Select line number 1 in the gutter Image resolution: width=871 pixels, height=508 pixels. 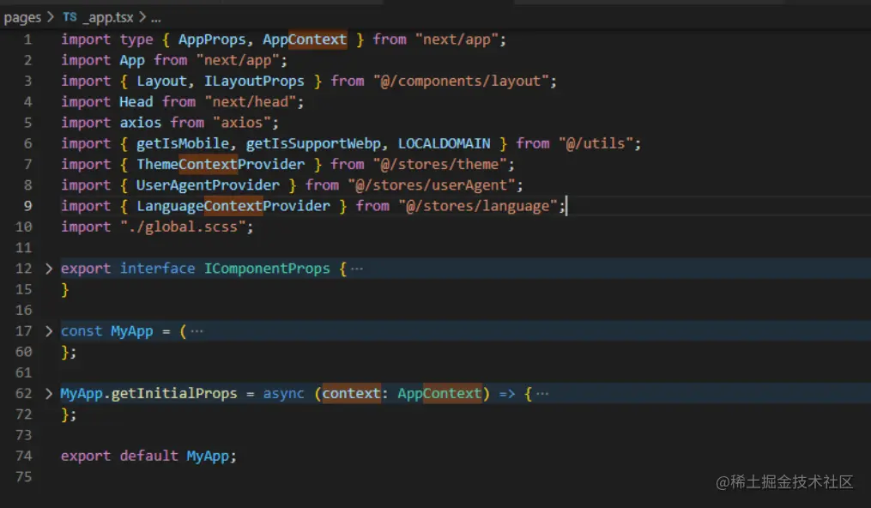click(27, 39)
